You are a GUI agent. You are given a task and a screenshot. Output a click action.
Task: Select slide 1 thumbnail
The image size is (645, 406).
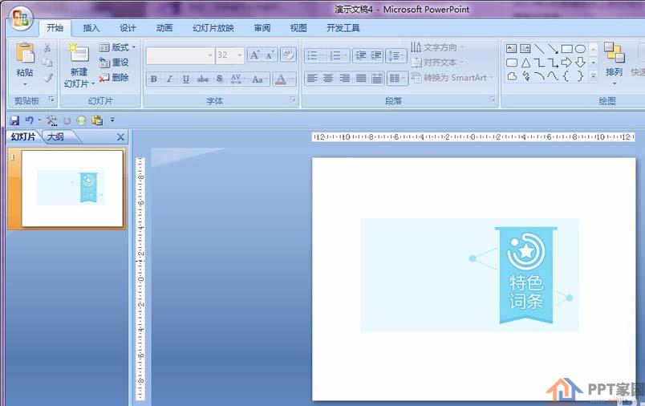(72, 188)
